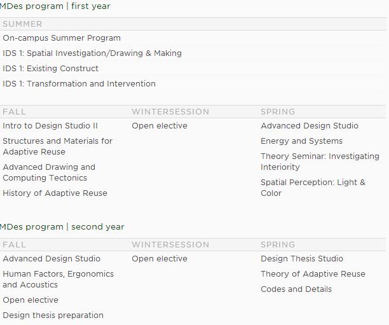The image size is (389, 325).
Task: Open Energy and Systems course
Action: [301, 141]
